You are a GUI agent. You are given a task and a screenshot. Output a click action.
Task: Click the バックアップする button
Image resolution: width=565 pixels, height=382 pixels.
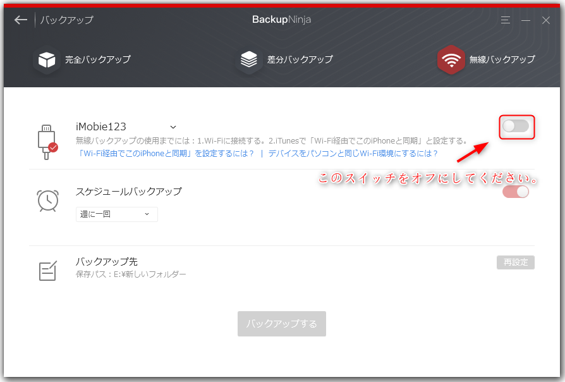point(282,324)
